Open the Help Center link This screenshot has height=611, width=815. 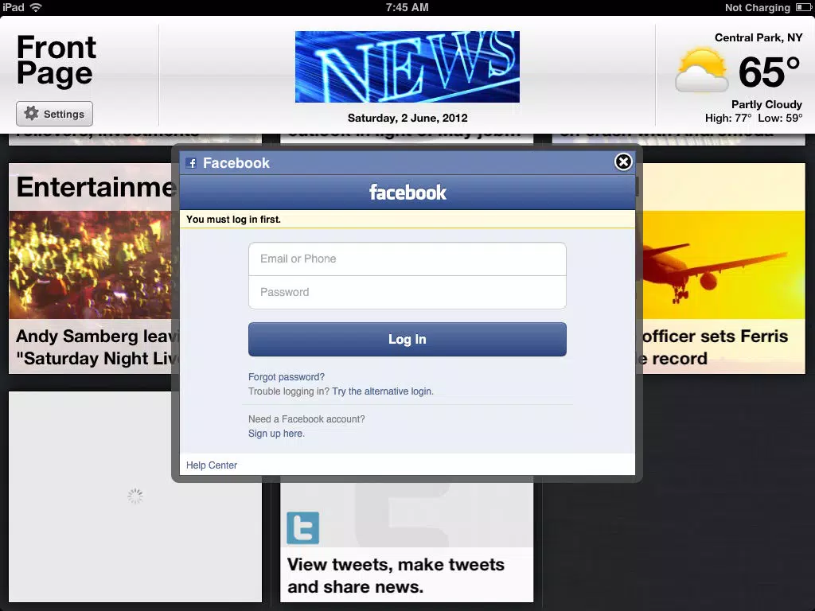[212, 465]
